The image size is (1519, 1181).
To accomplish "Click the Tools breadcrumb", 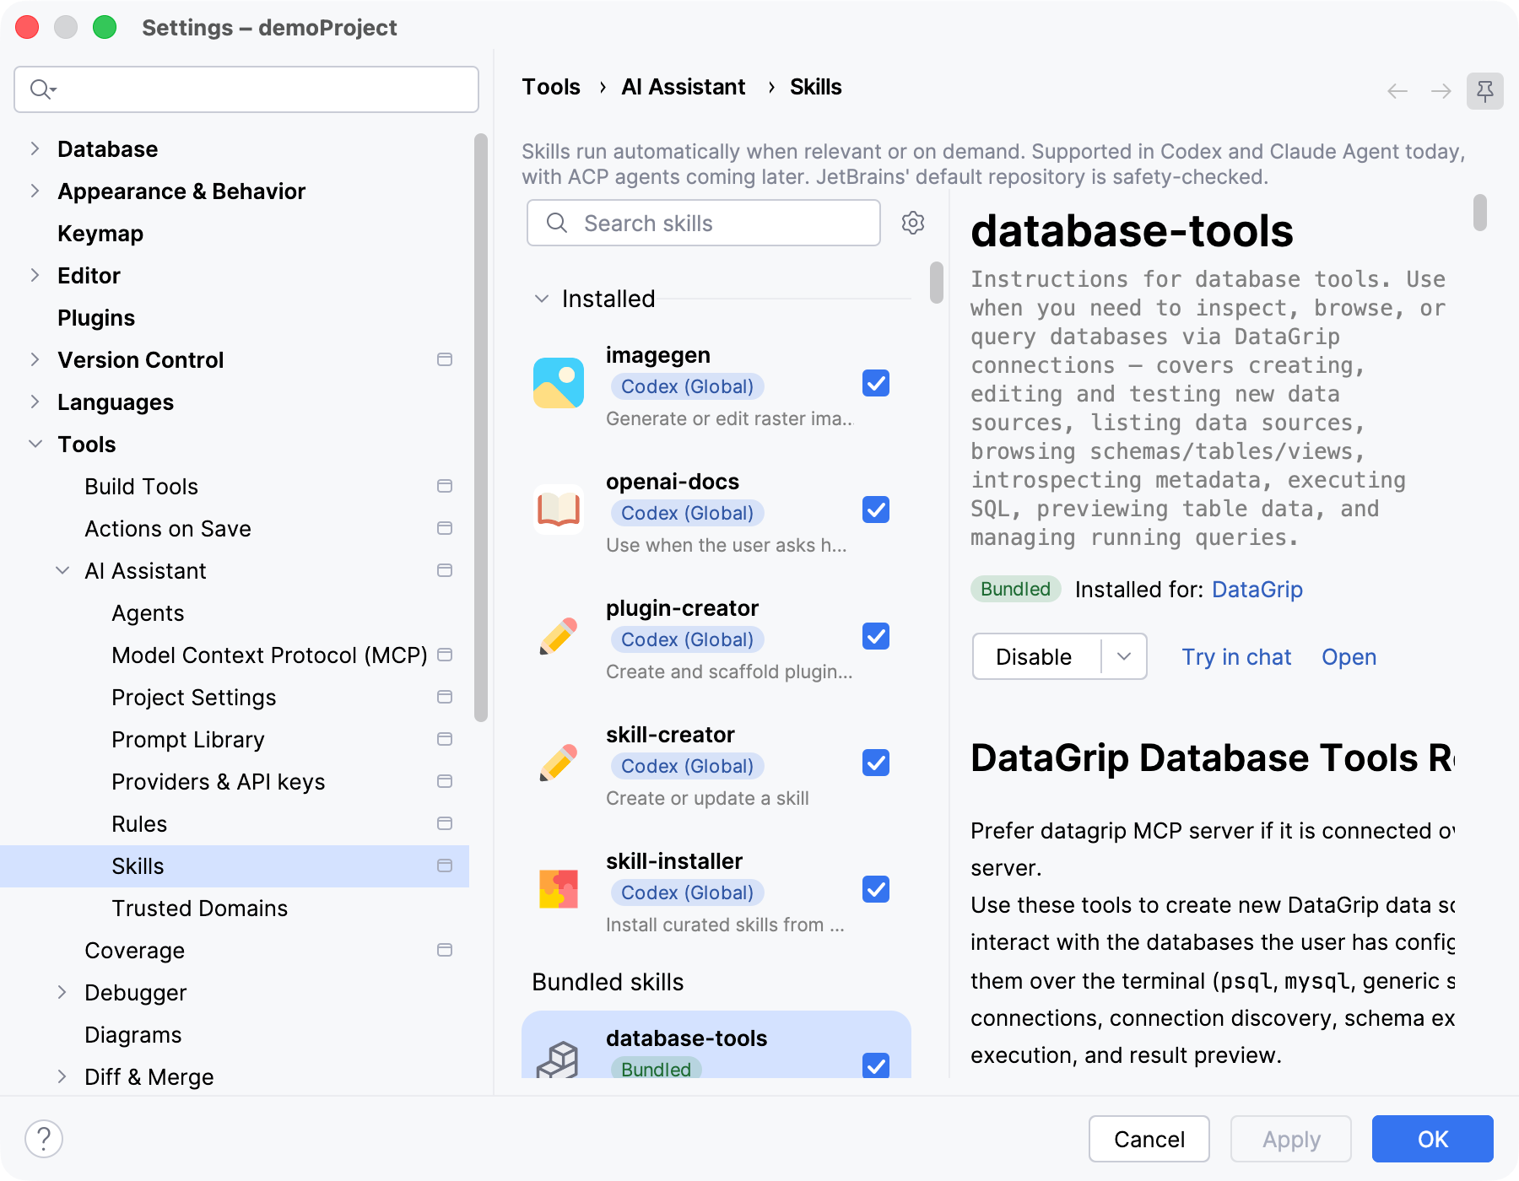I will (551, 87).
